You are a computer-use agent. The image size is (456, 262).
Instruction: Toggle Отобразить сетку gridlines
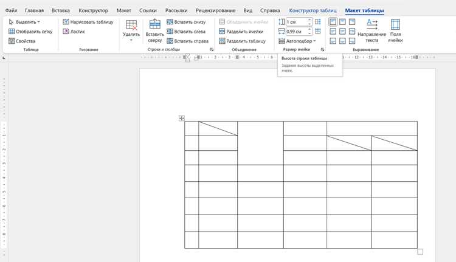click(30, 32)
